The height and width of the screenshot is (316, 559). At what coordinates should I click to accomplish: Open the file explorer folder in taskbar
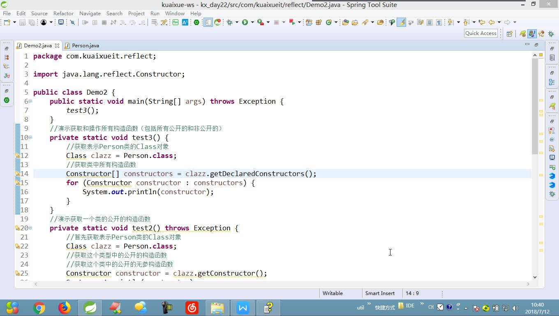[217, 308]
